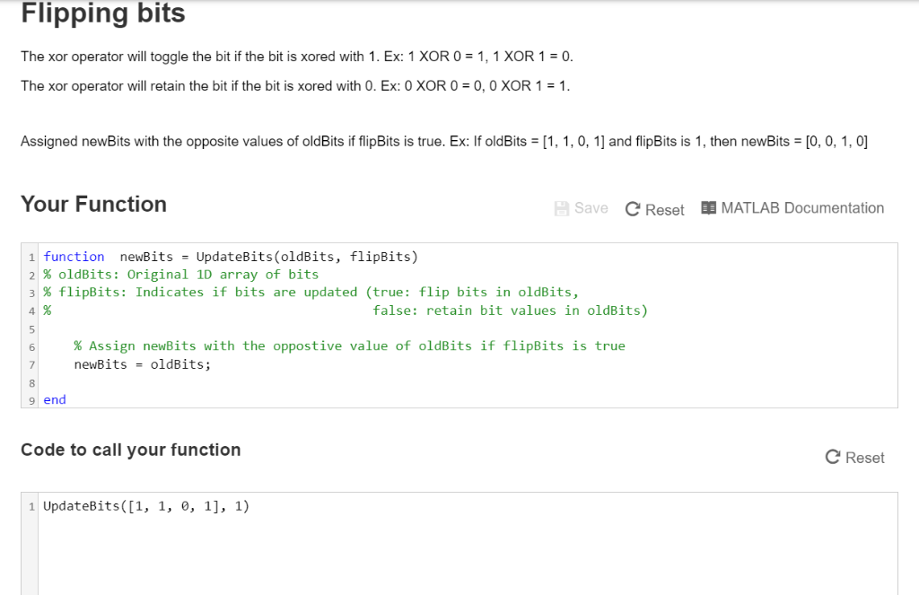Viewport: 919px width, 595px height.
Task: Click empty line 5 in function editor
Action: (468, 328)
